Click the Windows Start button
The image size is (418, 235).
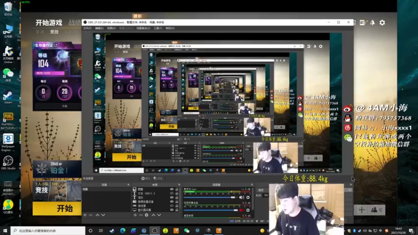pyautogui.click(x=5, y=230)
